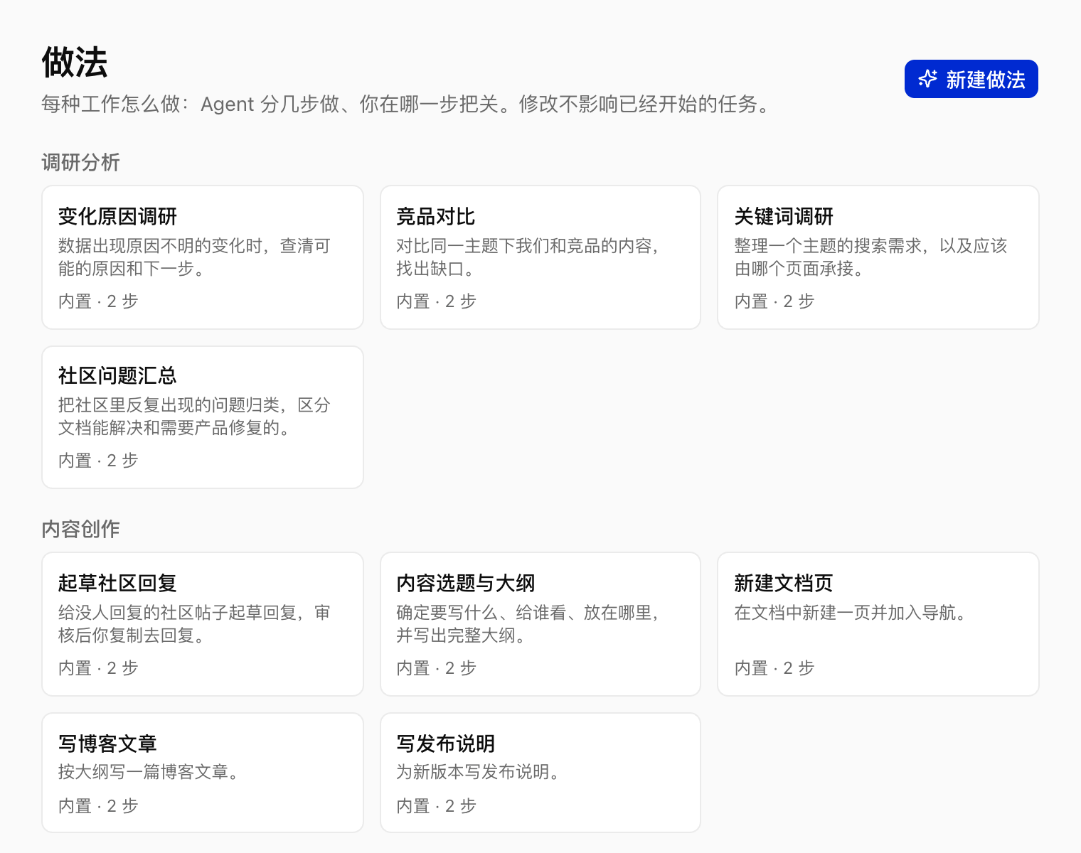Click the sparkle icon in 新建做法 button
The height and width of the screenshot is (853, 1081).
coord(927,79)
